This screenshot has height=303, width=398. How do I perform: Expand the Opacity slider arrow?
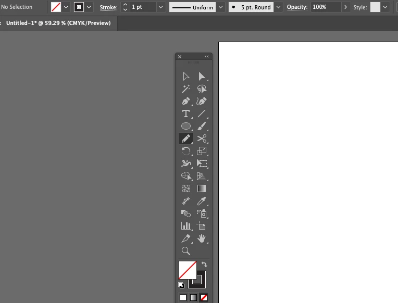(345, 7)
